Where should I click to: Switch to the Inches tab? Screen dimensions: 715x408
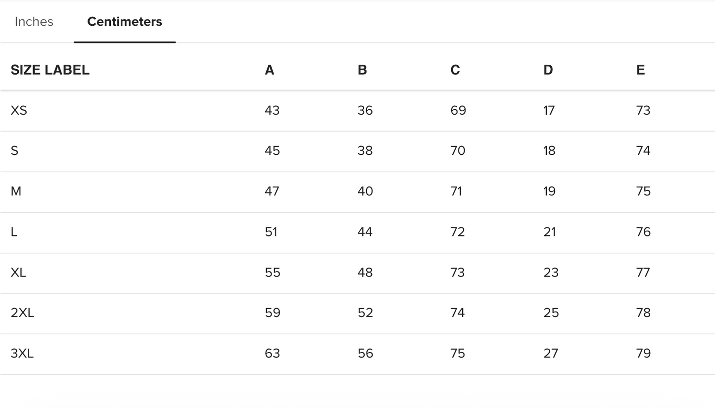(x=34, y=22)
